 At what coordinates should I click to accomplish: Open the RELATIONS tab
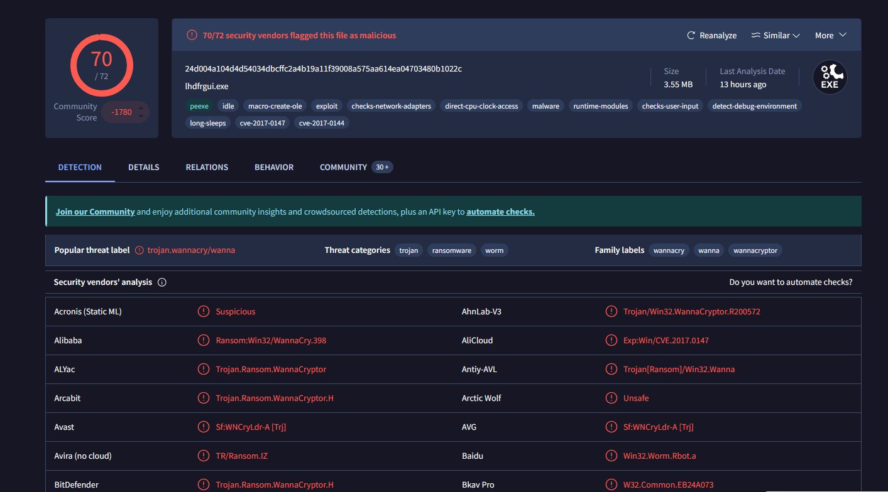click(207, 168)
